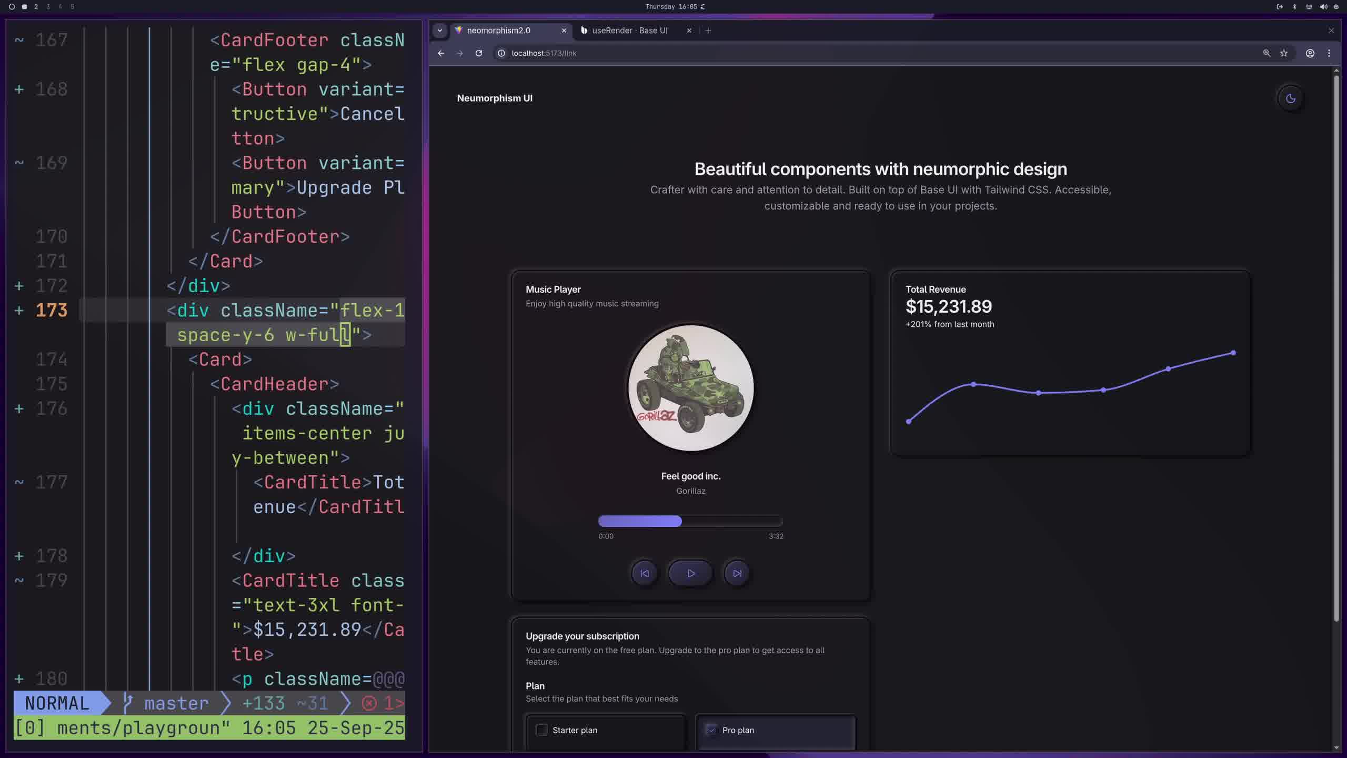Image resolution: width=1347 pixels, height=758 pixels.
Task: Open the browser profile icon
Action: [x=1310, y=53]
